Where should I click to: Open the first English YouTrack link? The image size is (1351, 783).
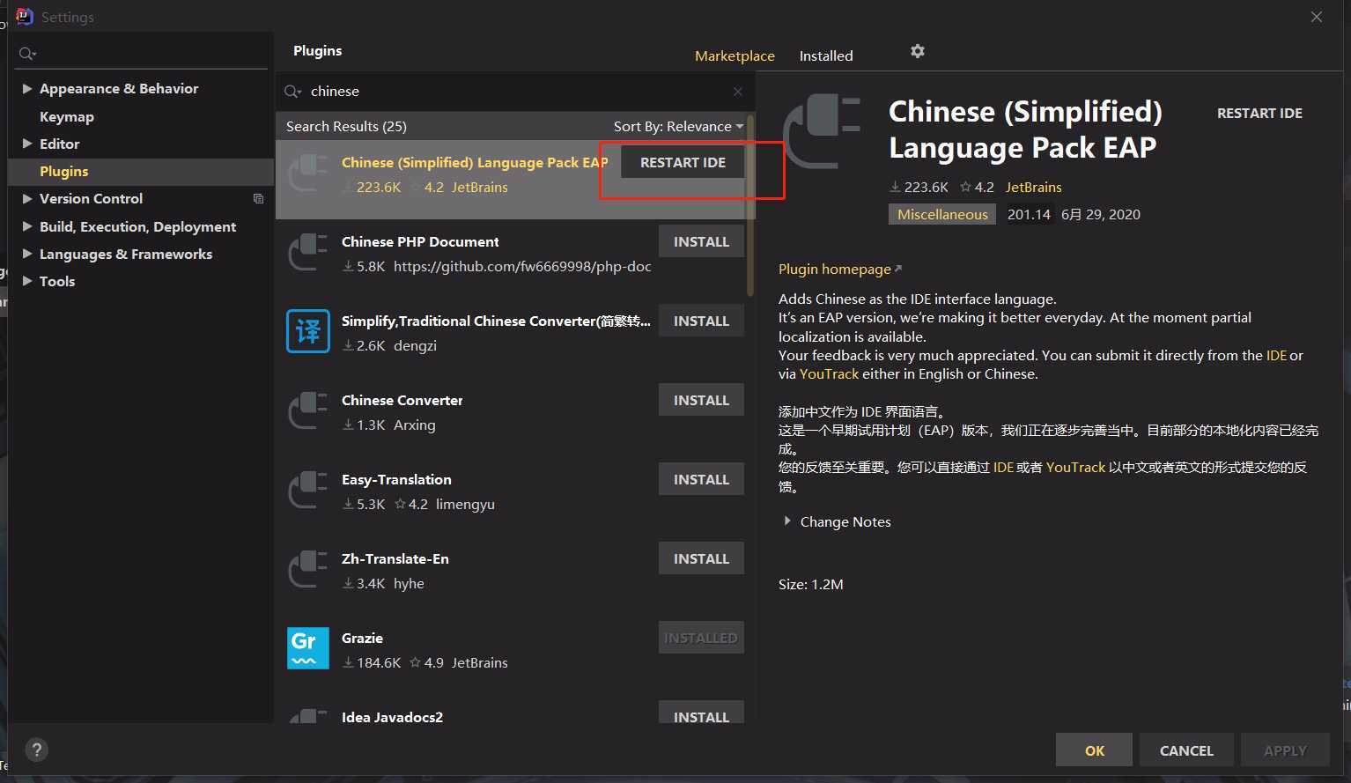[x=829, y=373]
